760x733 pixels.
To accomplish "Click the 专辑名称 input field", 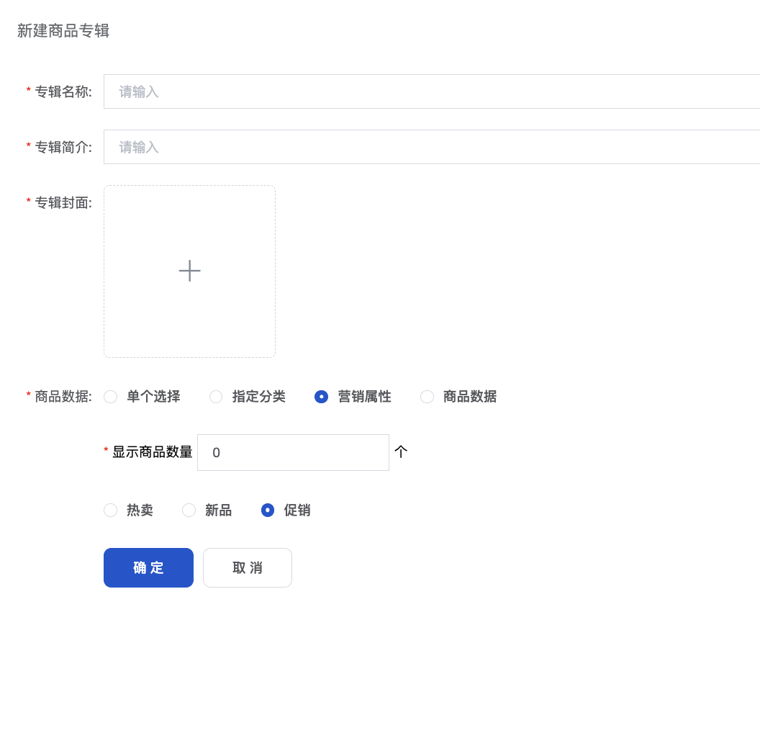I will [432, 91].
